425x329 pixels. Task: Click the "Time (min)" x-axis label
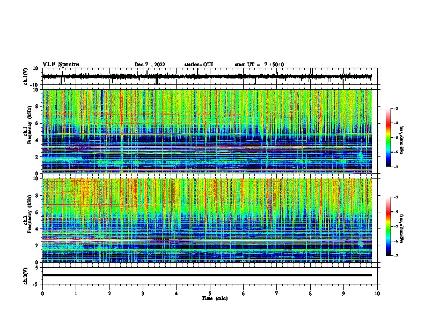(215, 298)
